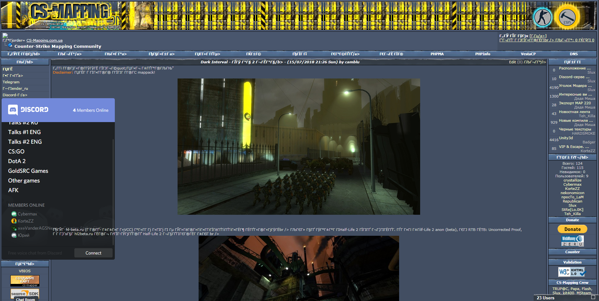Open the Уголок Модера forum topic
Viewport: 599px width, 301px height.
pos(575,86)
